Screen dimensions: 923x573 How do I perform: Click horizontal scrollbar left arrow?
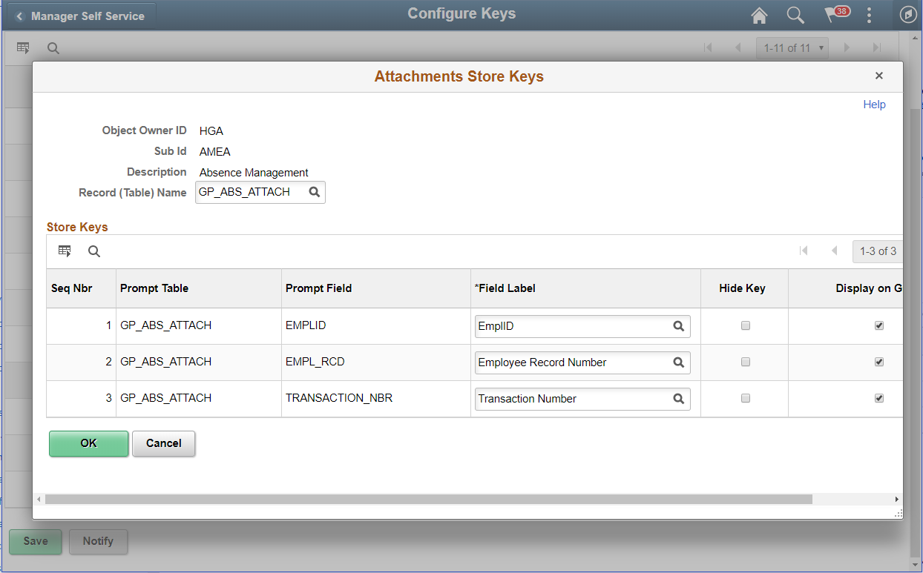[38, 500]
